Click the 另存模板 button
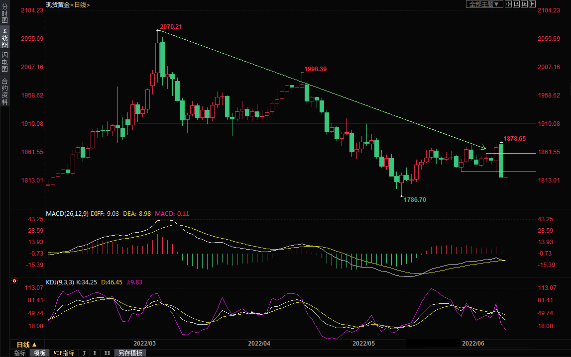The width and height of the screenshot is (571, 357). (130, 353)
